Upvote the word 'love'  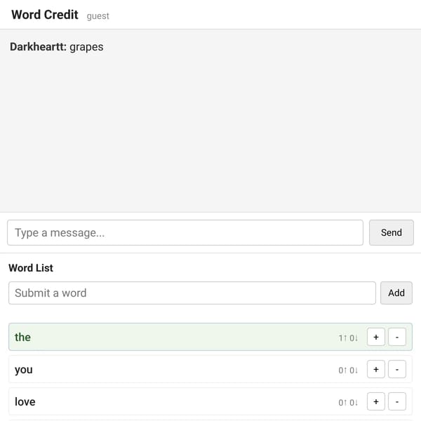(x=376, y=401)
